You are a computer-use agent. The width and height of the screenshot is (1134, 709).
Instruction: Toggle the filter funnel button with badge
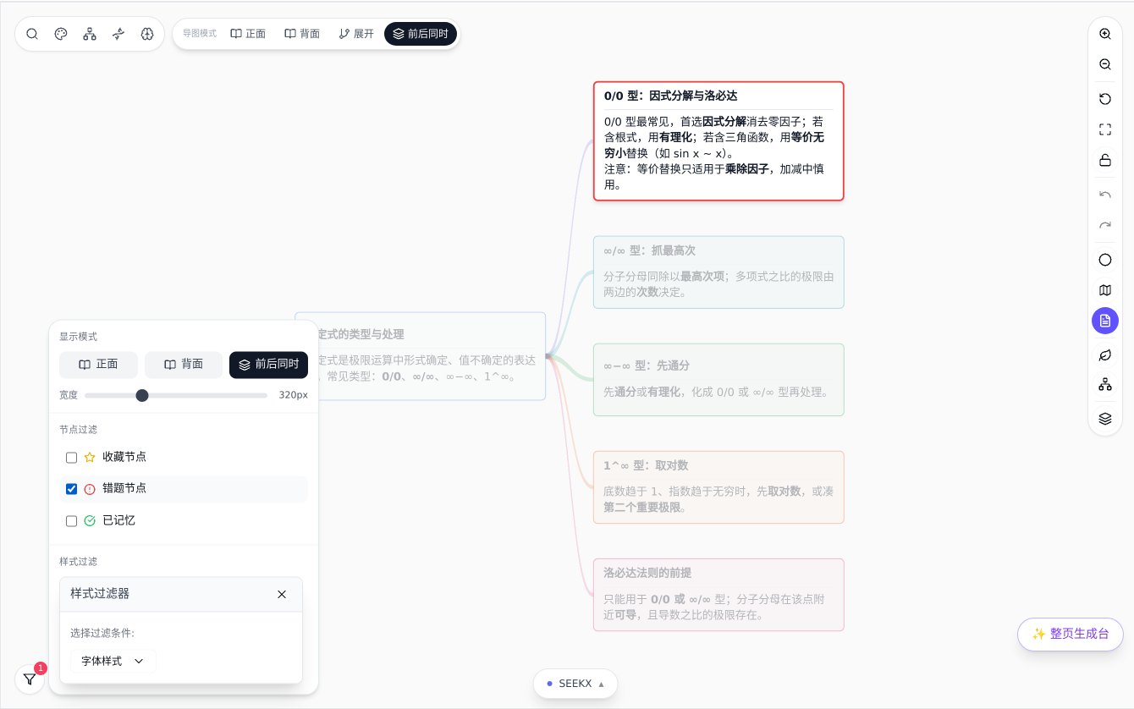[30, 679]
